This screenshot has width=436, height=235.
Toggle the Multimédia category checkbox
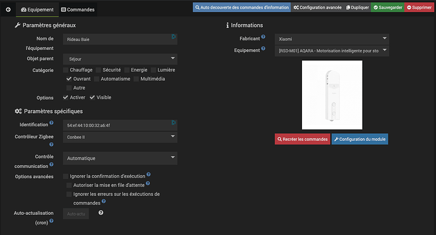tap(136, 79)
